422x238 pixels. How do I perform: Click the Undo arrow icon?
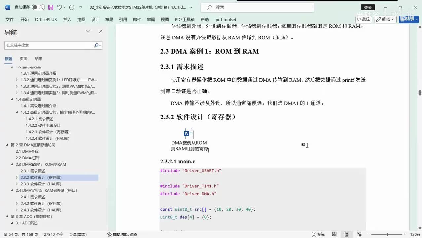click(x=59, y=7)
